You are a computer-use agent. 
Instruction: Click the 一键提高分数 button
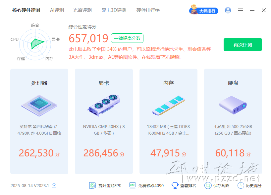(x=127, y=38)
